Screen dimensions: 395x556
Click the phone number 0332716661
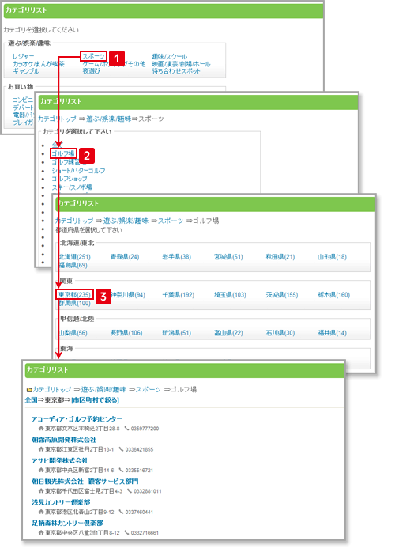pos(145,533)
